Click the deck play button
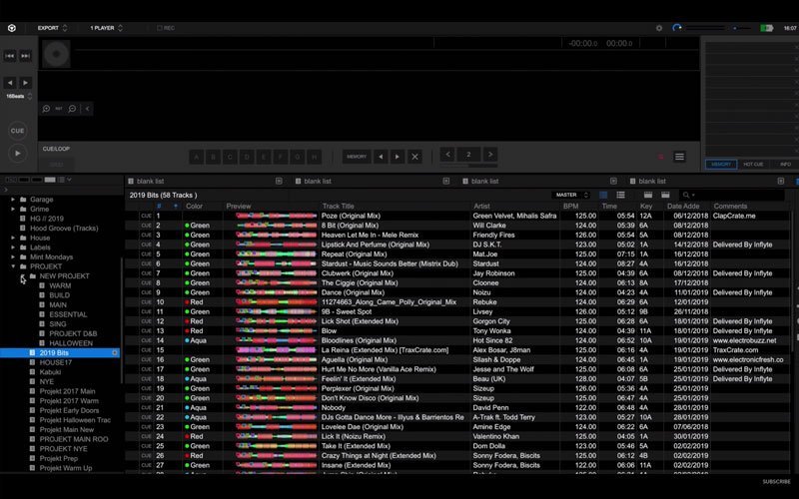 [x=18, y=153]
